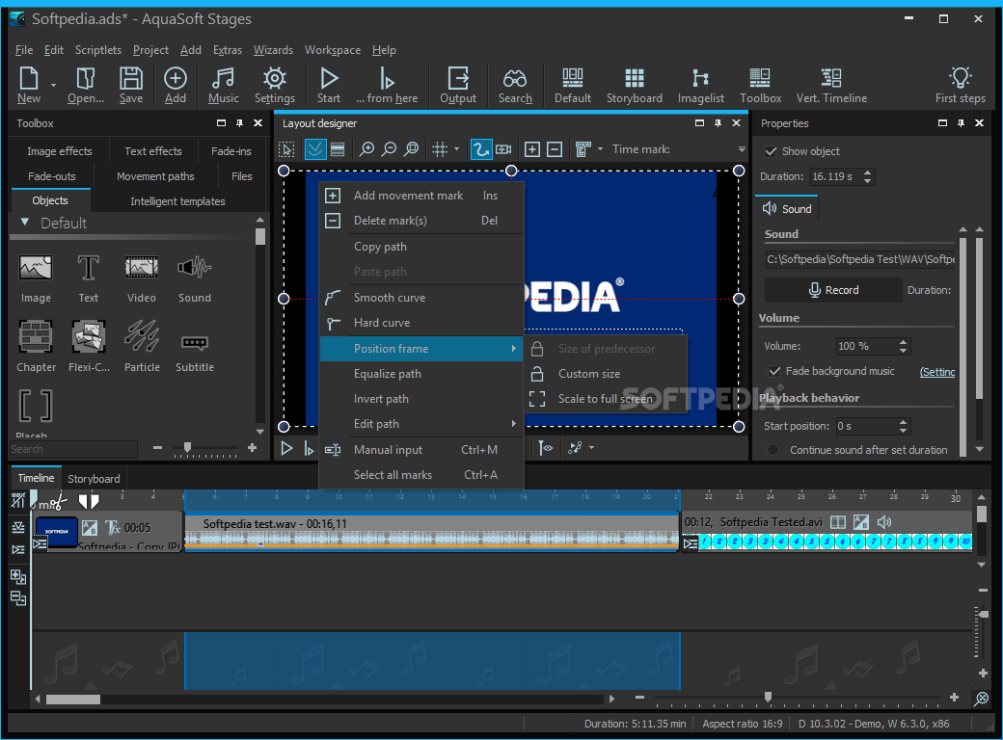Click the Imagelist toolbar icon
This screenshot has height=740, width=1003.
700,85
